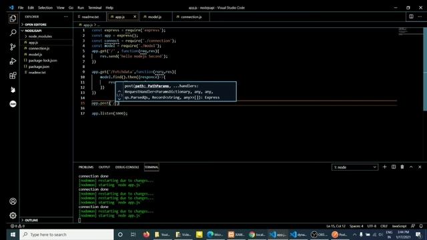The height and width of the screenshot is (240, 427).
Task: Open editor more actions menu
Action: click(x=420, y=17)
